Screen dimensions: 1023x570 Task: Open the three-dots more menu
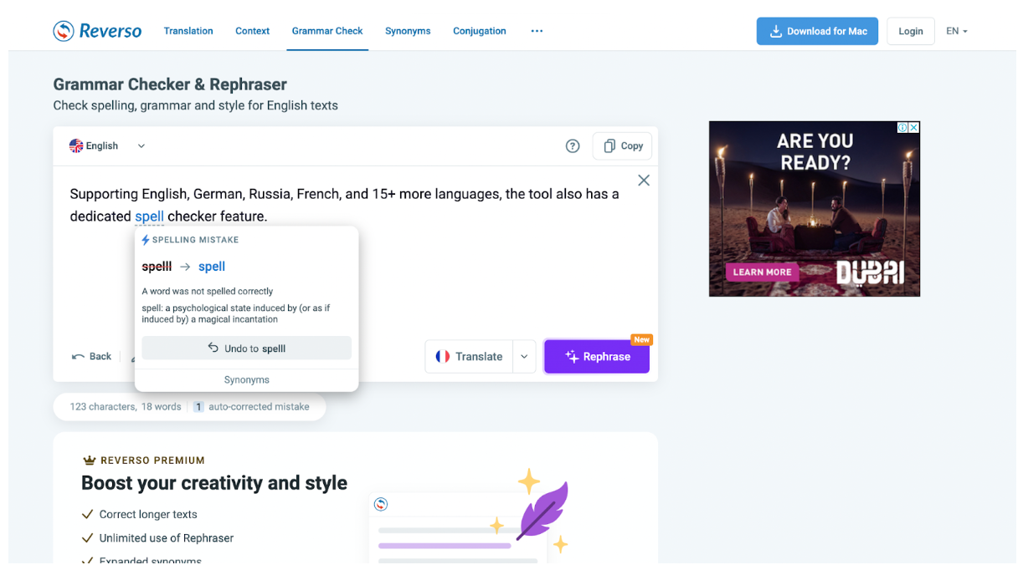pos(537,31)
